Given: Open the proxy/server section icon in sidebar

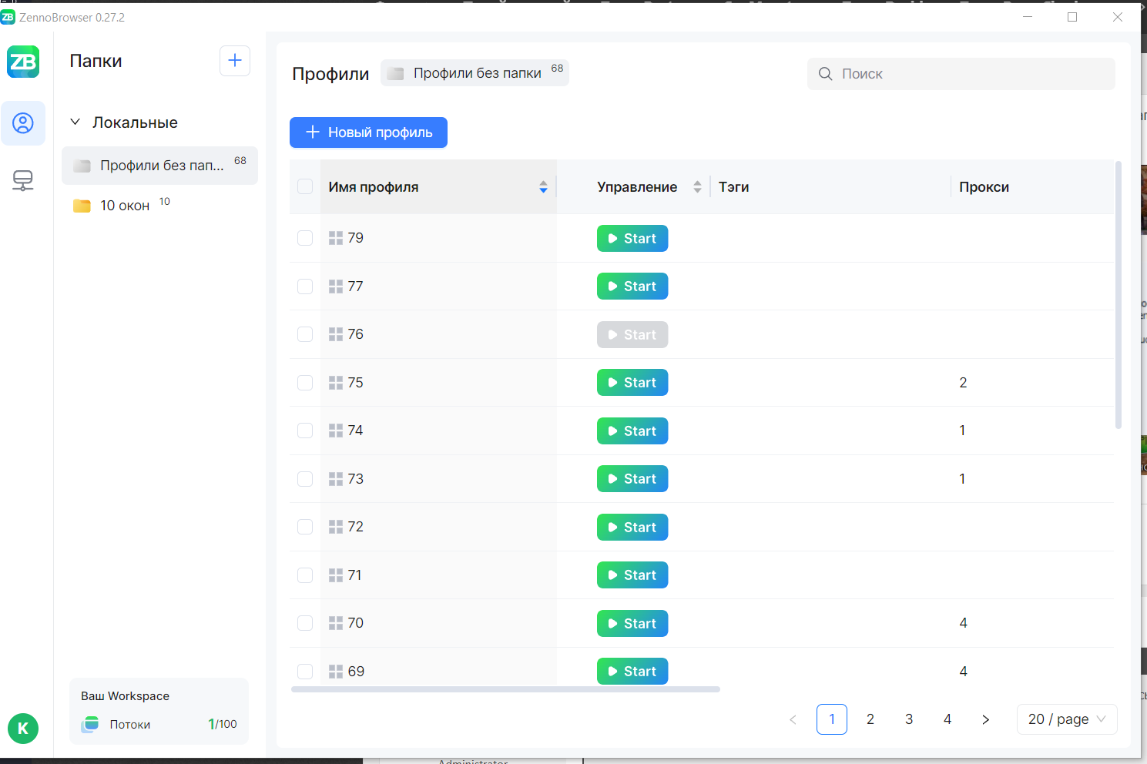Looking at the screenshot, I should click(23, 180).
